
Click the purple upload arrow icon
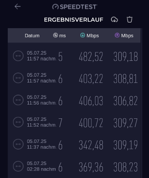tap(117, 35)
